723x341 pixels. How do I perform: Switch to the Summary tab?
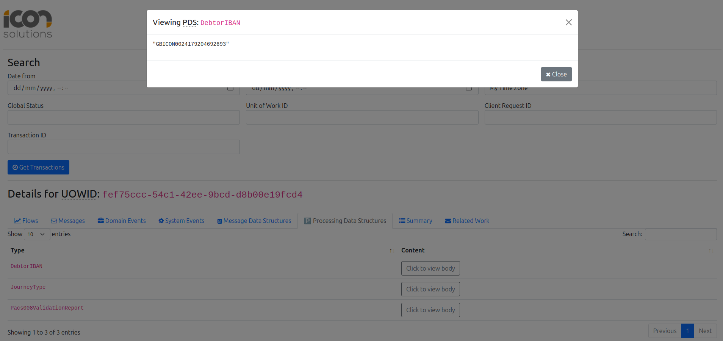[415, 221]
